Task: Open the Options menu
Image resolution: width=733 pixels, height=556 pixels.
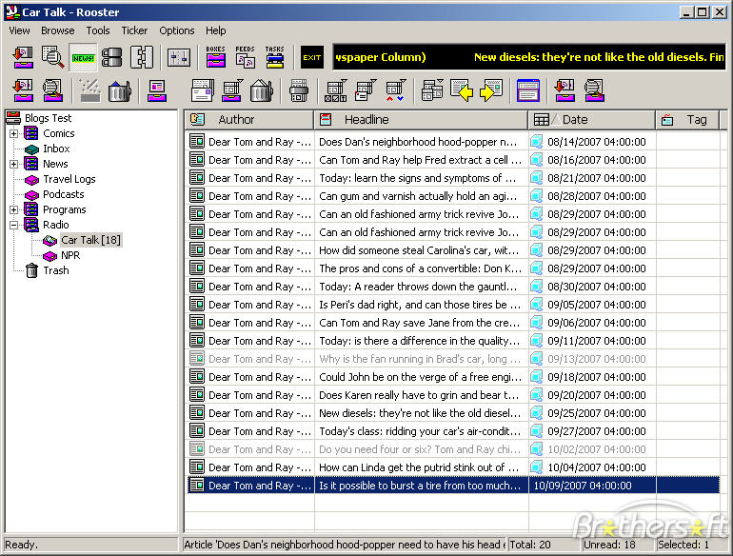Action: (x=177, y=30)
